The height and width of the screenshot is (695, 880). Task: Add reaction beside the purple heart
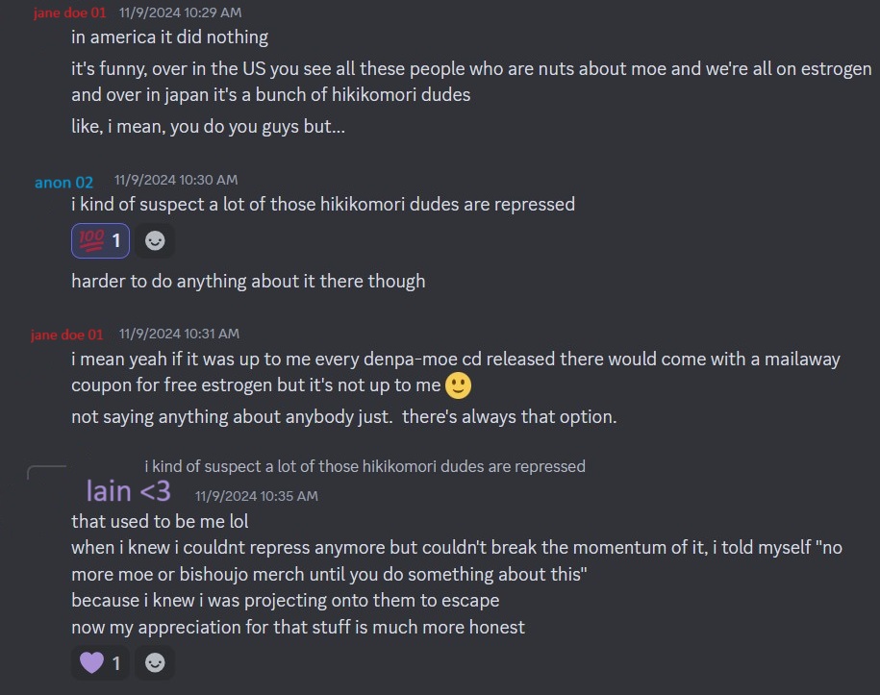(155, 663)
